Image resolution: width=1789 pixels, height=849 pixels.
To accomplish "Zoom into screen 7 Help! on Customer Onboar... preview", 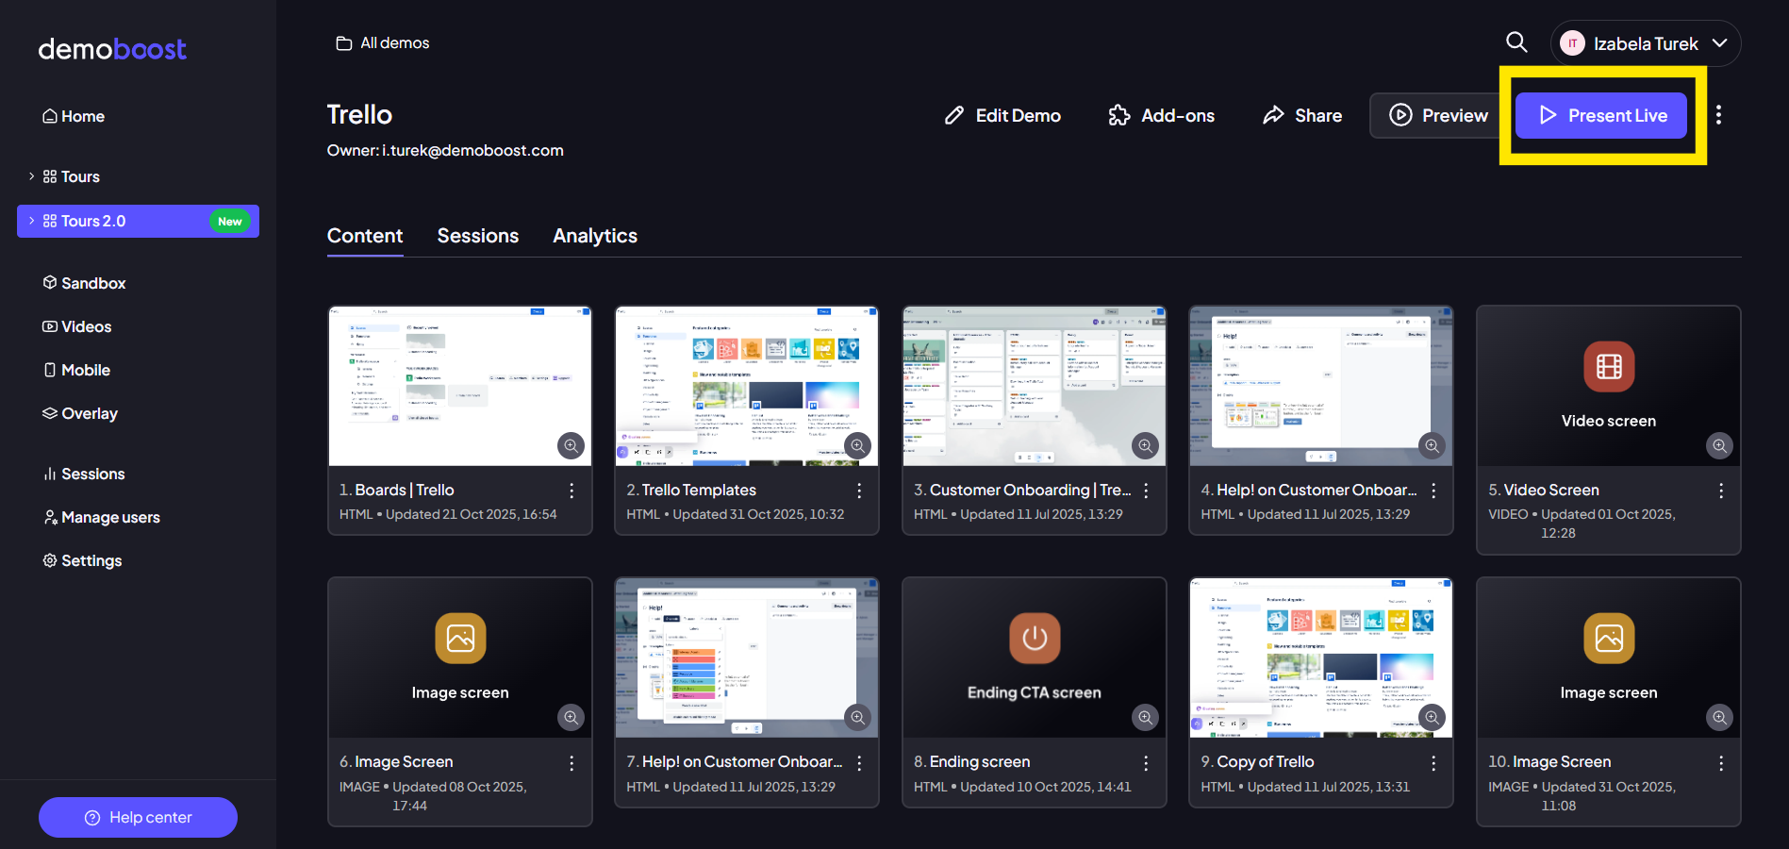I will pyautogui.click(x=857, y=717).
